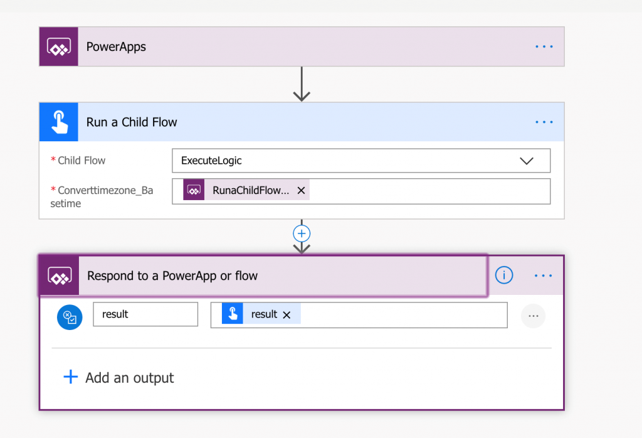Click the plus icon to insert a step

point(302,233)
